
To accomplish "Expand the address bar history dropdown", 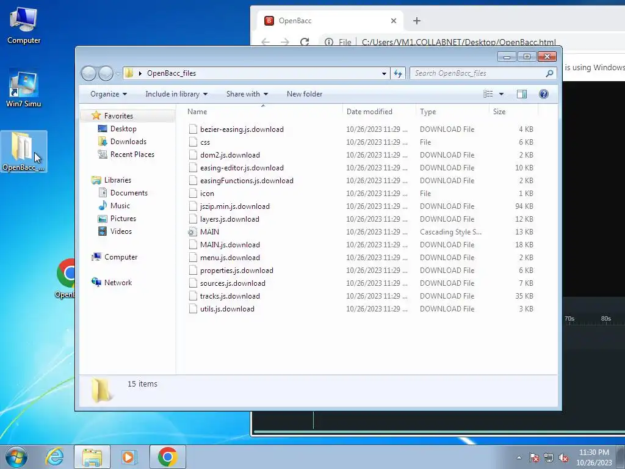I will coord(384,73).
